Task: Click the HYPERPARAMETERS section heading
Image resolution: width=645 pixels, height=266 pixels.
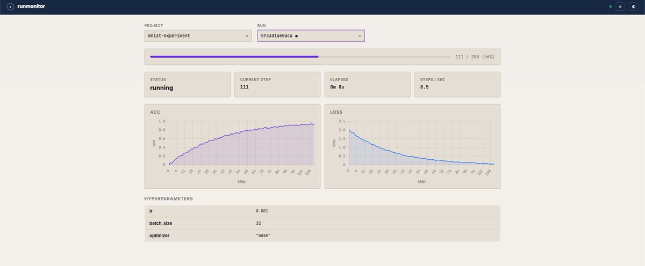Action: coord(169,198)
